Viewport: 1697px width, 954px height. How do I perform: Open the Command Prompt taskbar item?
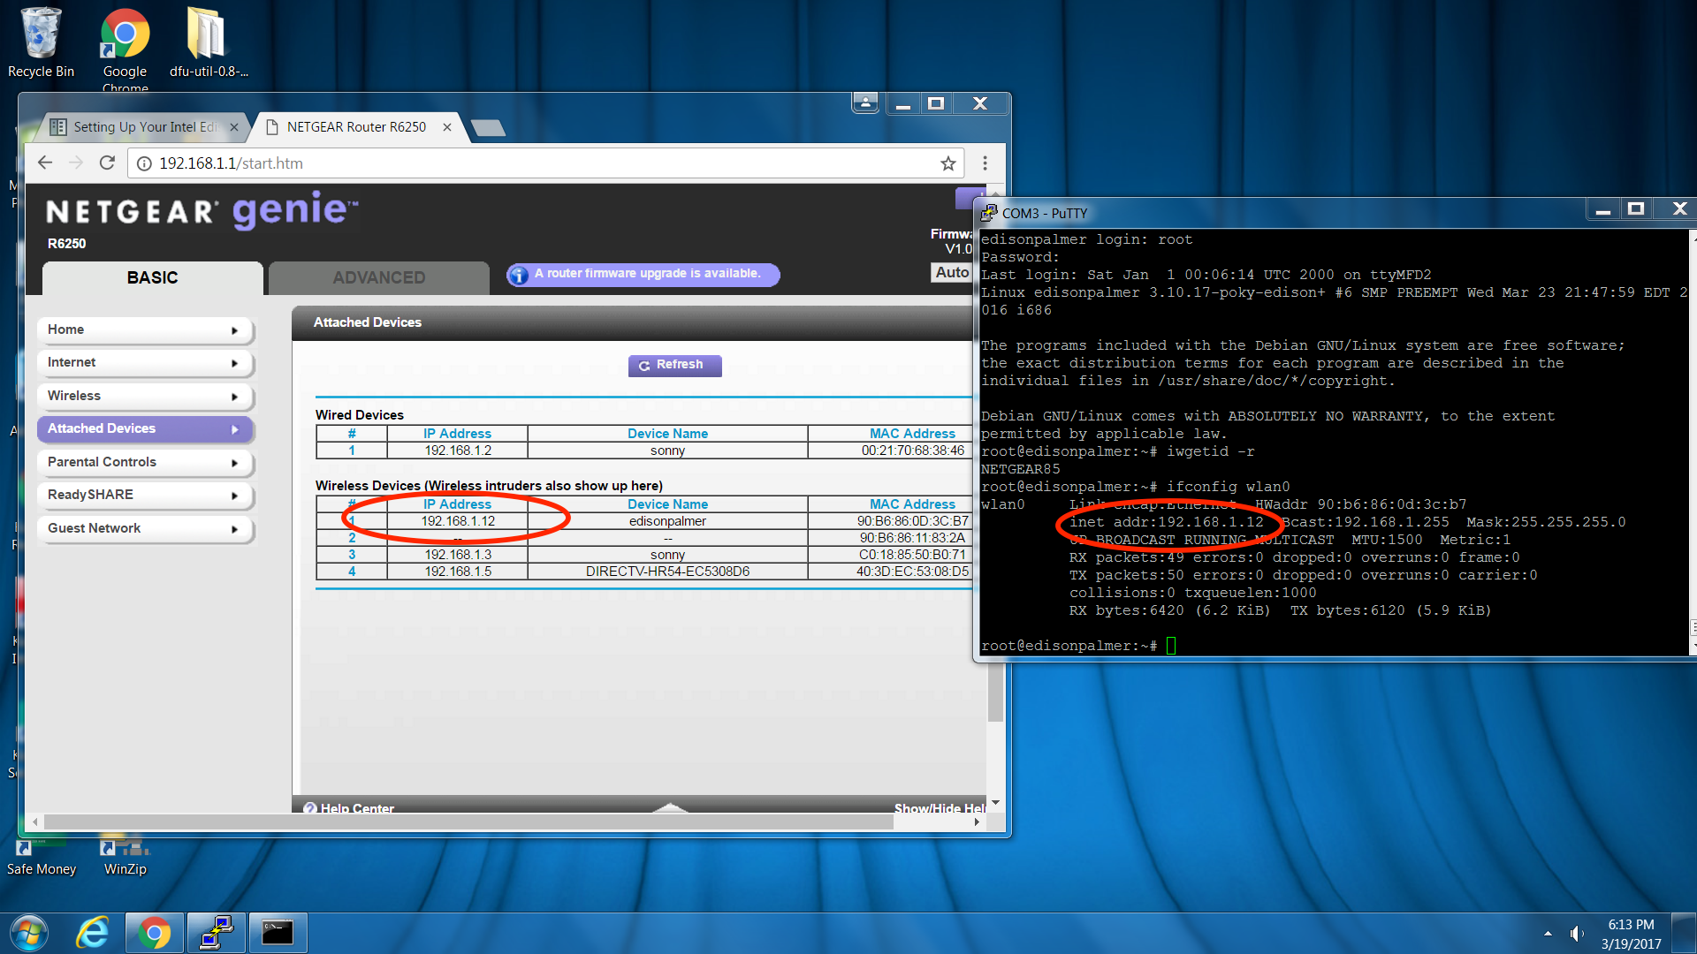278,933
